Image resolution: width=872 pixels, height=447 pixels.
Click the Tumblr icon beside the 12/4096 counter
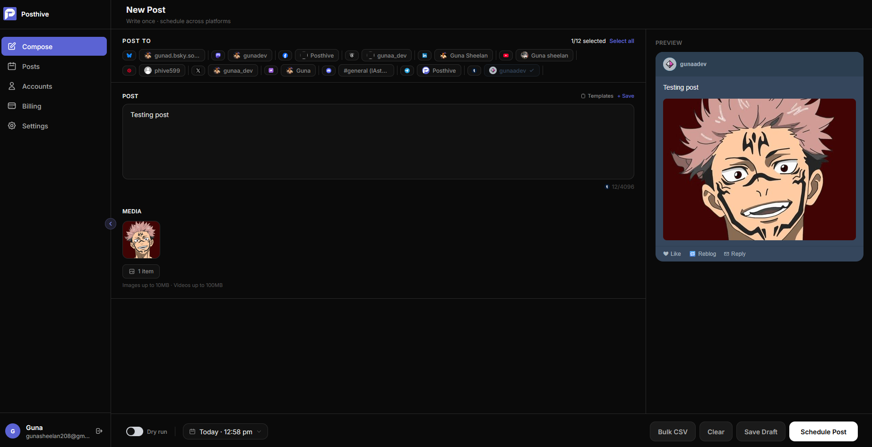tap(607, 187)
